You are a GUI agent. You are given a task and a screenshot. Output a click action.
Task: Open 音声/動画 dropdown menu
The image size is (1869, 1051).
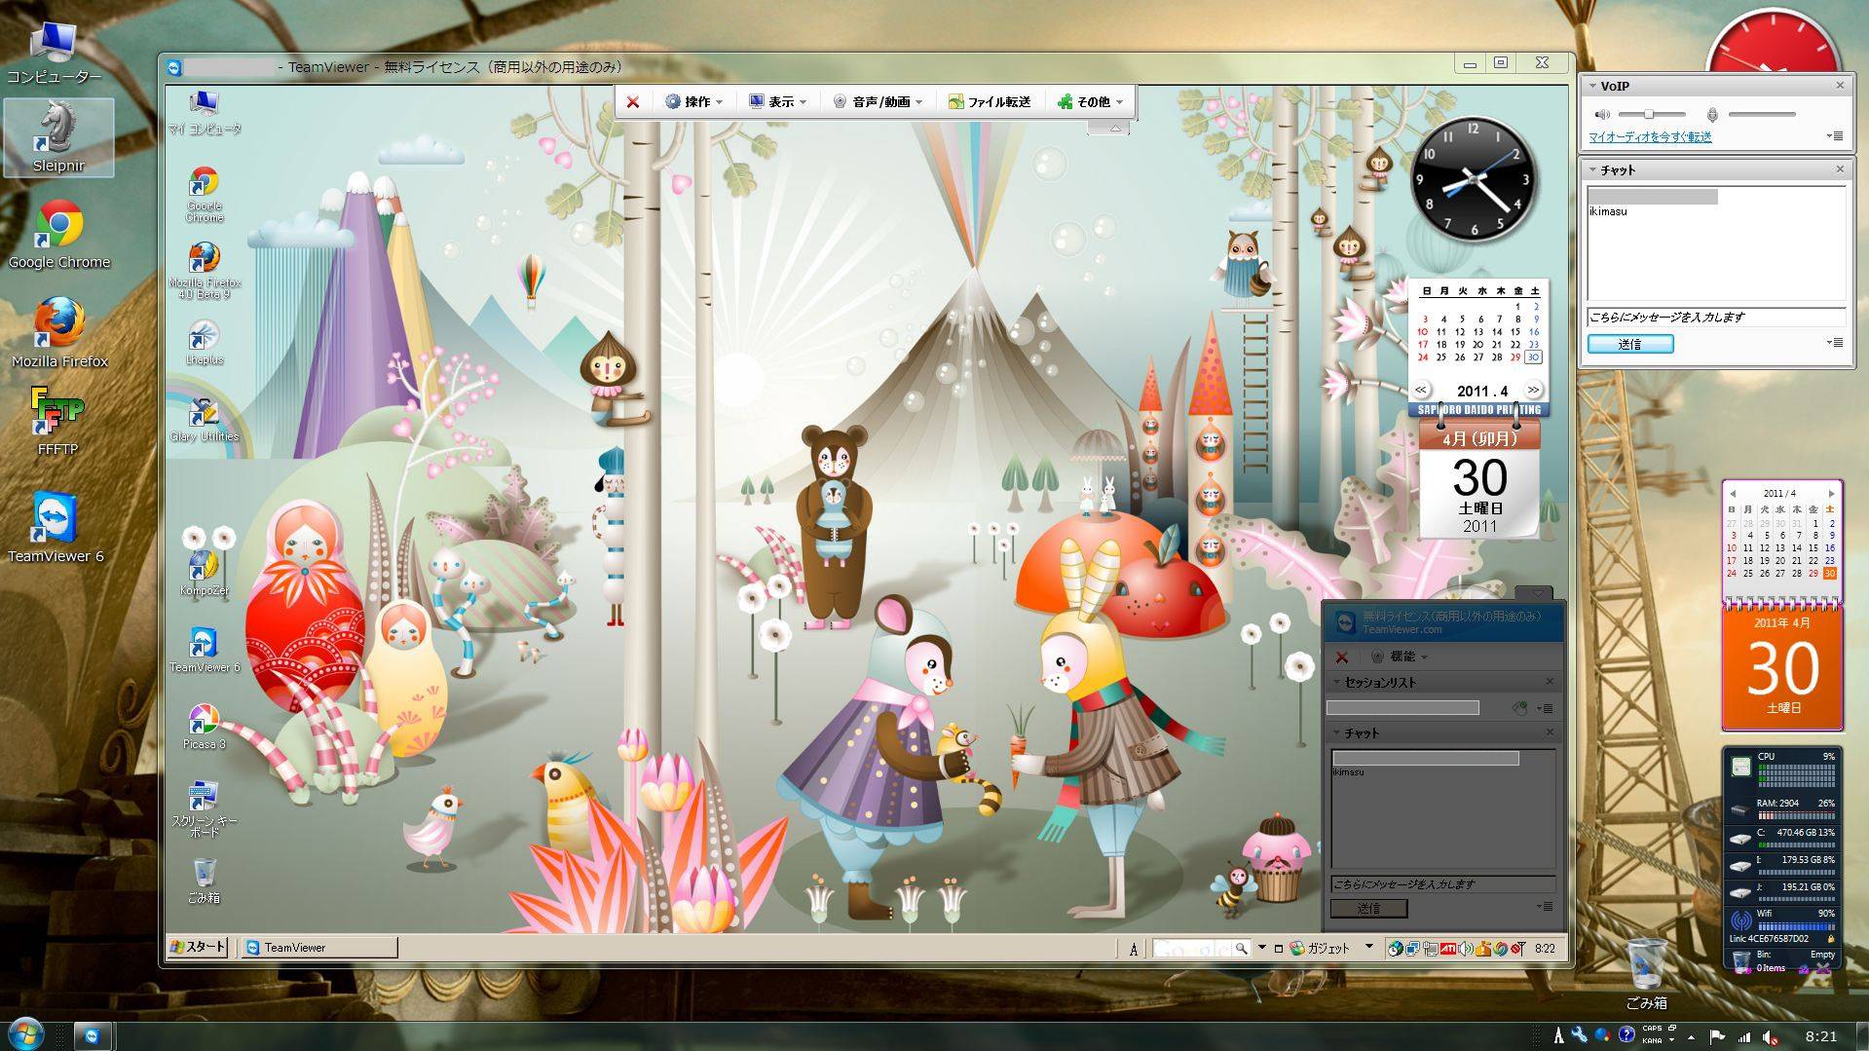pyautogui.click(x=878, y=101)
